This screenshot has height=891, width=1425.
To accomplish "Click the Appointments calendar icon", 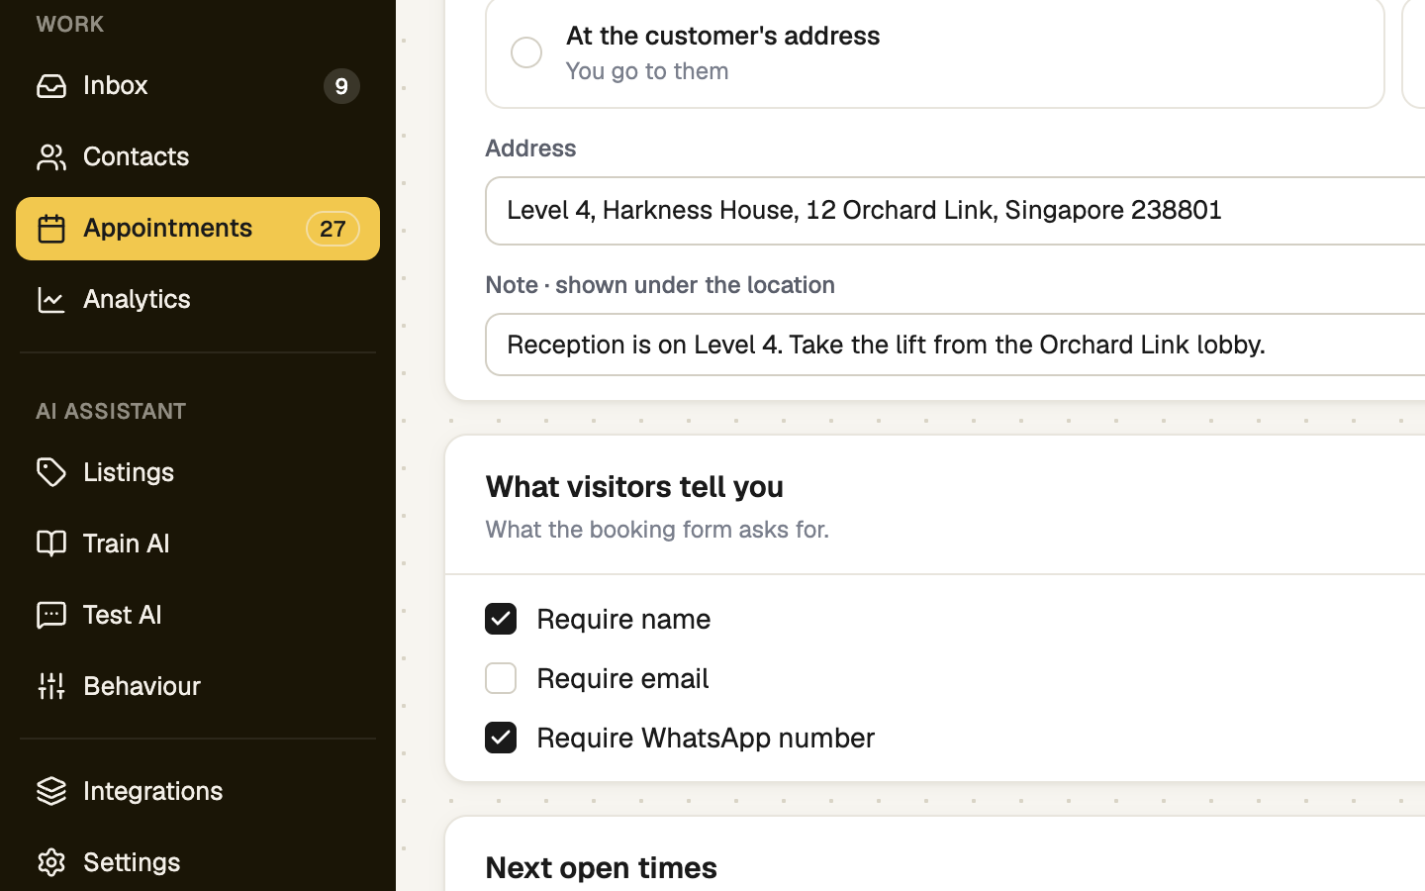I will pos(51,229).
